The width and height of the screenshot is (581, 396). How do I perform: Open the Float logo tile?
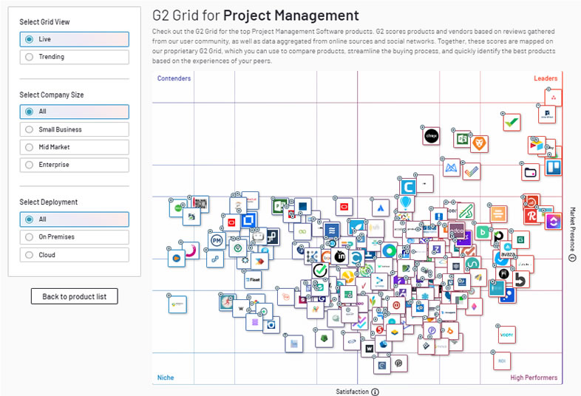click(254, 280)
